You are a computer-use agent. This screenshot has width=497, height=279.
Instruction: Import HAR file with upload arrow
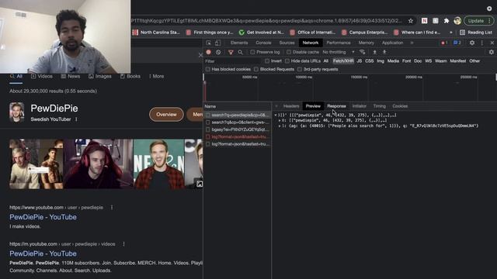pyautogui.click(x=374, y=52)
